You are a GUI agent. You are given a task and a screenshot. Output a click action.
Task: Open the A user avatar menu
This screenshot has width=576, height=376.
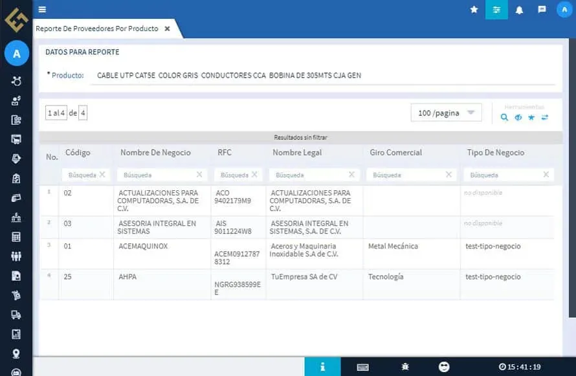point(564,9)
